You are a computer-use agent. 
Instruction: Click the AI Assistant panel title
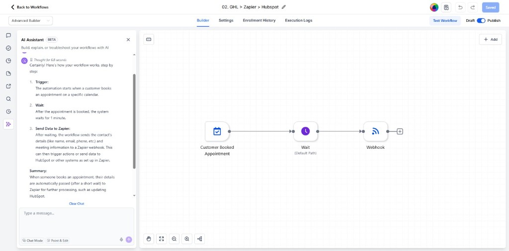point(32,40)
